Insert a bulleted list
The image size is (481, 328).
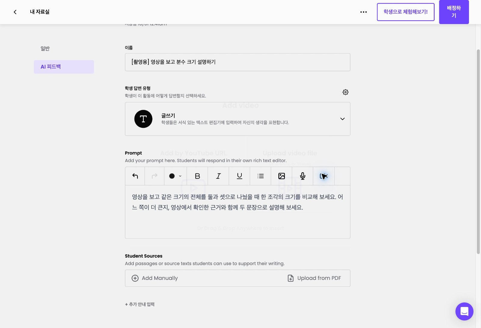[x=261, y=176]
